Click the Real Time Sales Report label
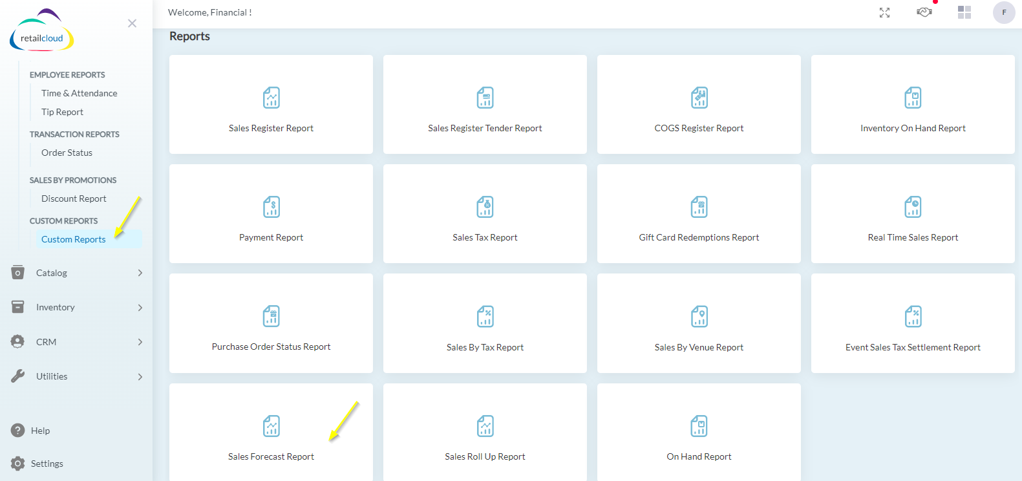This screenshot has width=1022, height=481. pos(913,237)
